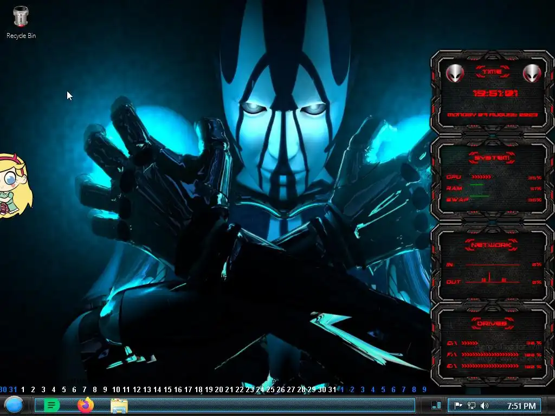Click the desktop peek icon beside the tray
555x416 pixels.
[436, 405]
